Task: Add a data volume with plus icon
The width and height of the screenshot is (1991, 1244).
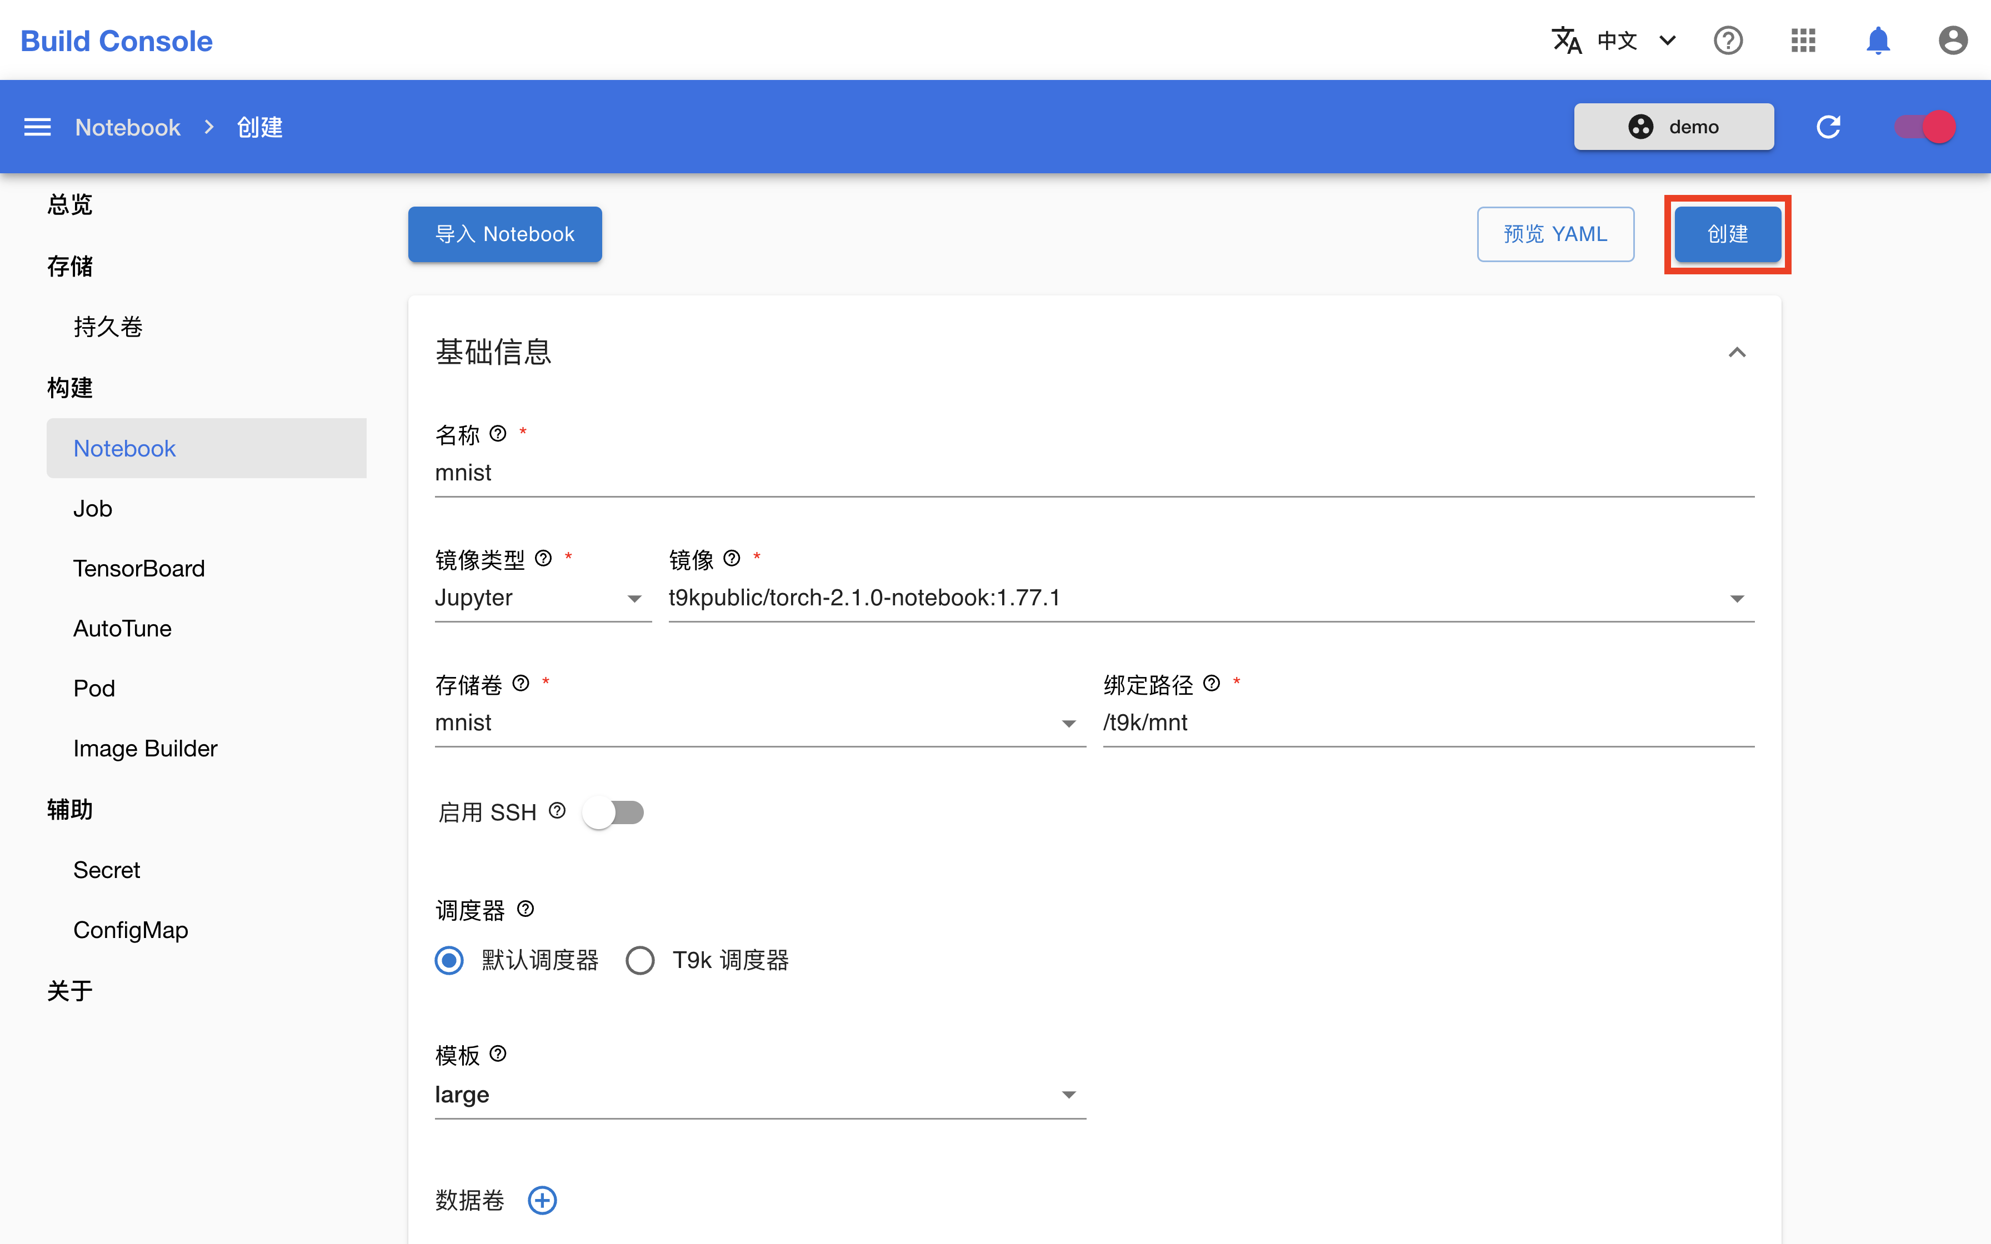Action: click(x=542, y=1200)
